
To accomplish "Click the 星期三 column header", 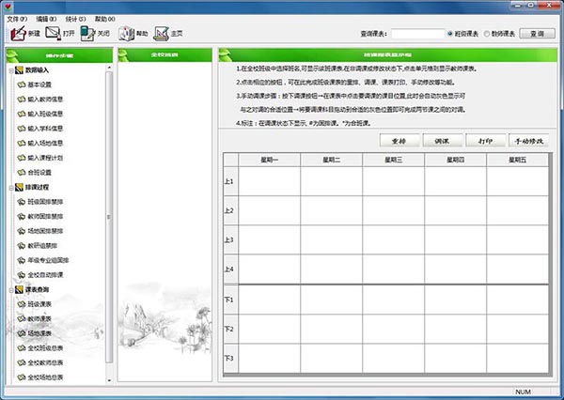I will coord(393,160).
